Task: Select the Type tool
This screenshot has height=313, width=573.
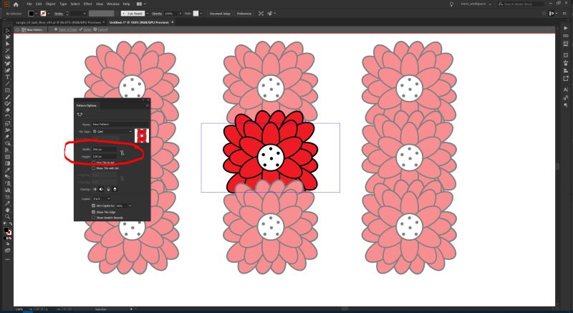Action: pos(7,77)
